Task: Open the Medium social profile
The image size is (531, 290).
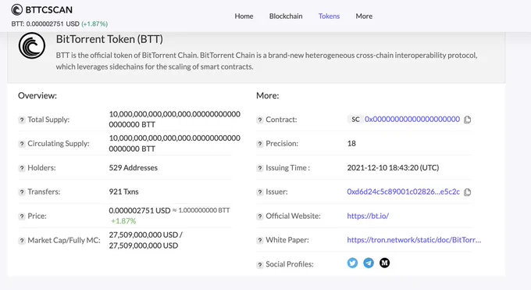Action: (x=384, y=263)
